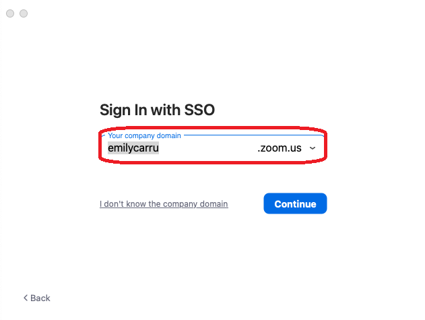Click the first gray window control dot
This screenshot has width=425, height=320.
click(10, 13)
